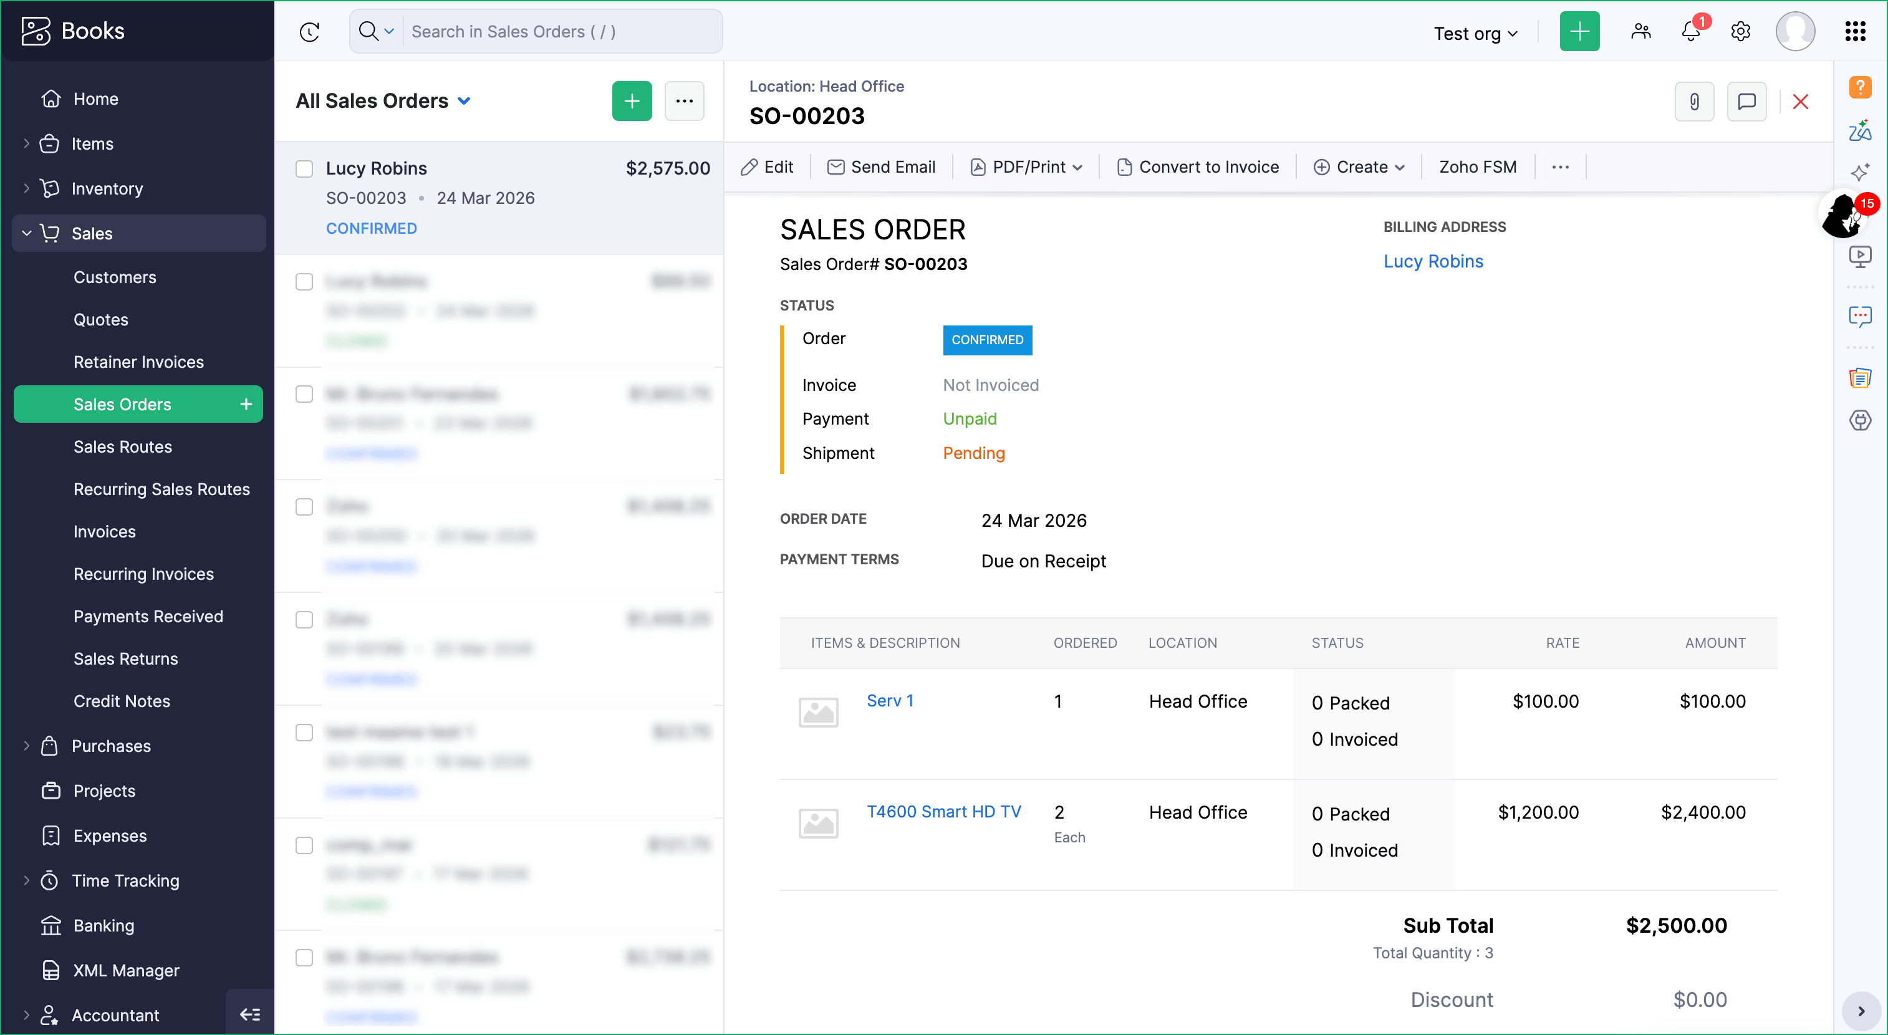Screen dimensions: 1888x1035
Task: Open the notifications bell
Action: pos(1691,32)
